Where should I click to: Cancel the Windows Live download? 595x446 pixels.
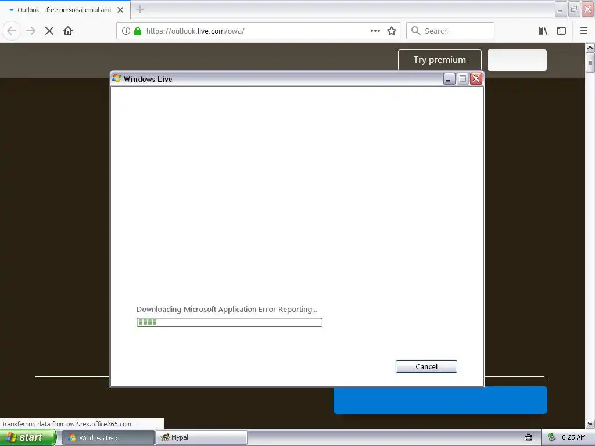tap(426, 366)
